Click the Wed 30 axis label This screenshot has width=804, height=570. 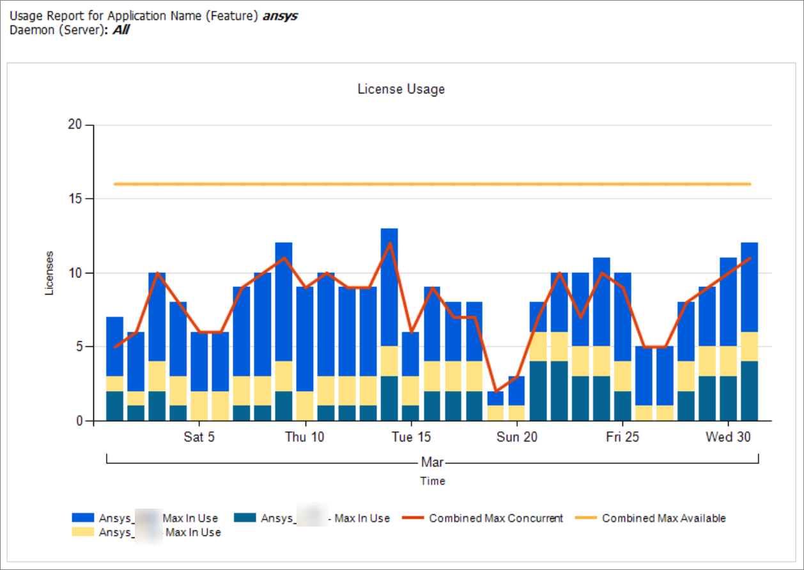point(728,438)
